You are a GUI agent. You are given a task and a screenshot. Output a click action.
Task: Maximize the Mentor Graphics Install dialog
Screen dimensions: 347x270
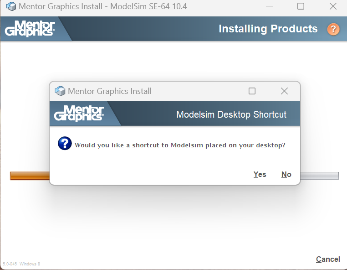(252, 91)
